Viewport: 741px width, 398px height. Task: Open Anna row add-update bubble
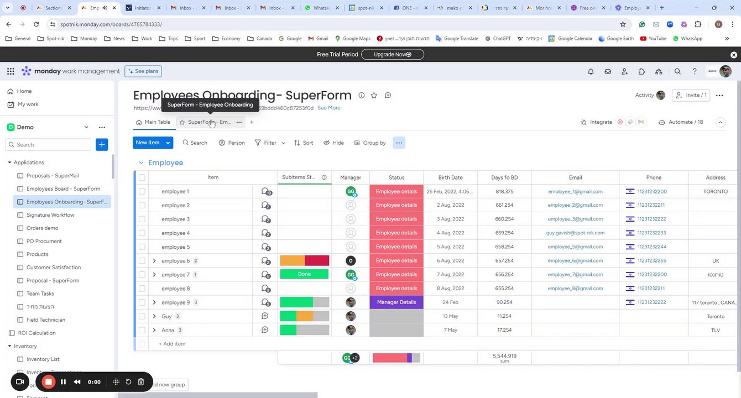pyautogui.click(x=265, y=330)
